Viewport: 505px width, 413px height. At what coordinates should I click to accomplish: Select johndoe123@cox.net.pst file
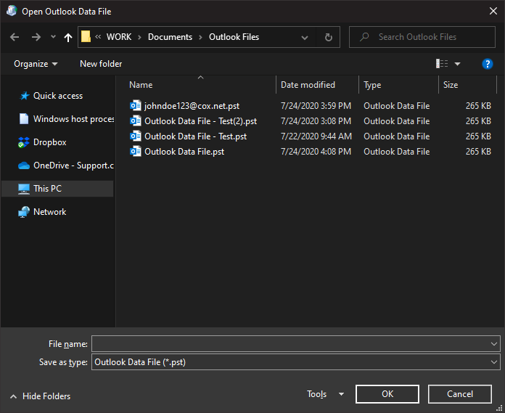point(192,106)
